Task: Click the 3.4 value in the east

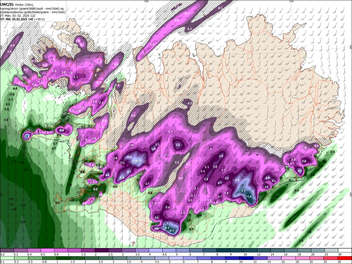Action: click(304, 161)
